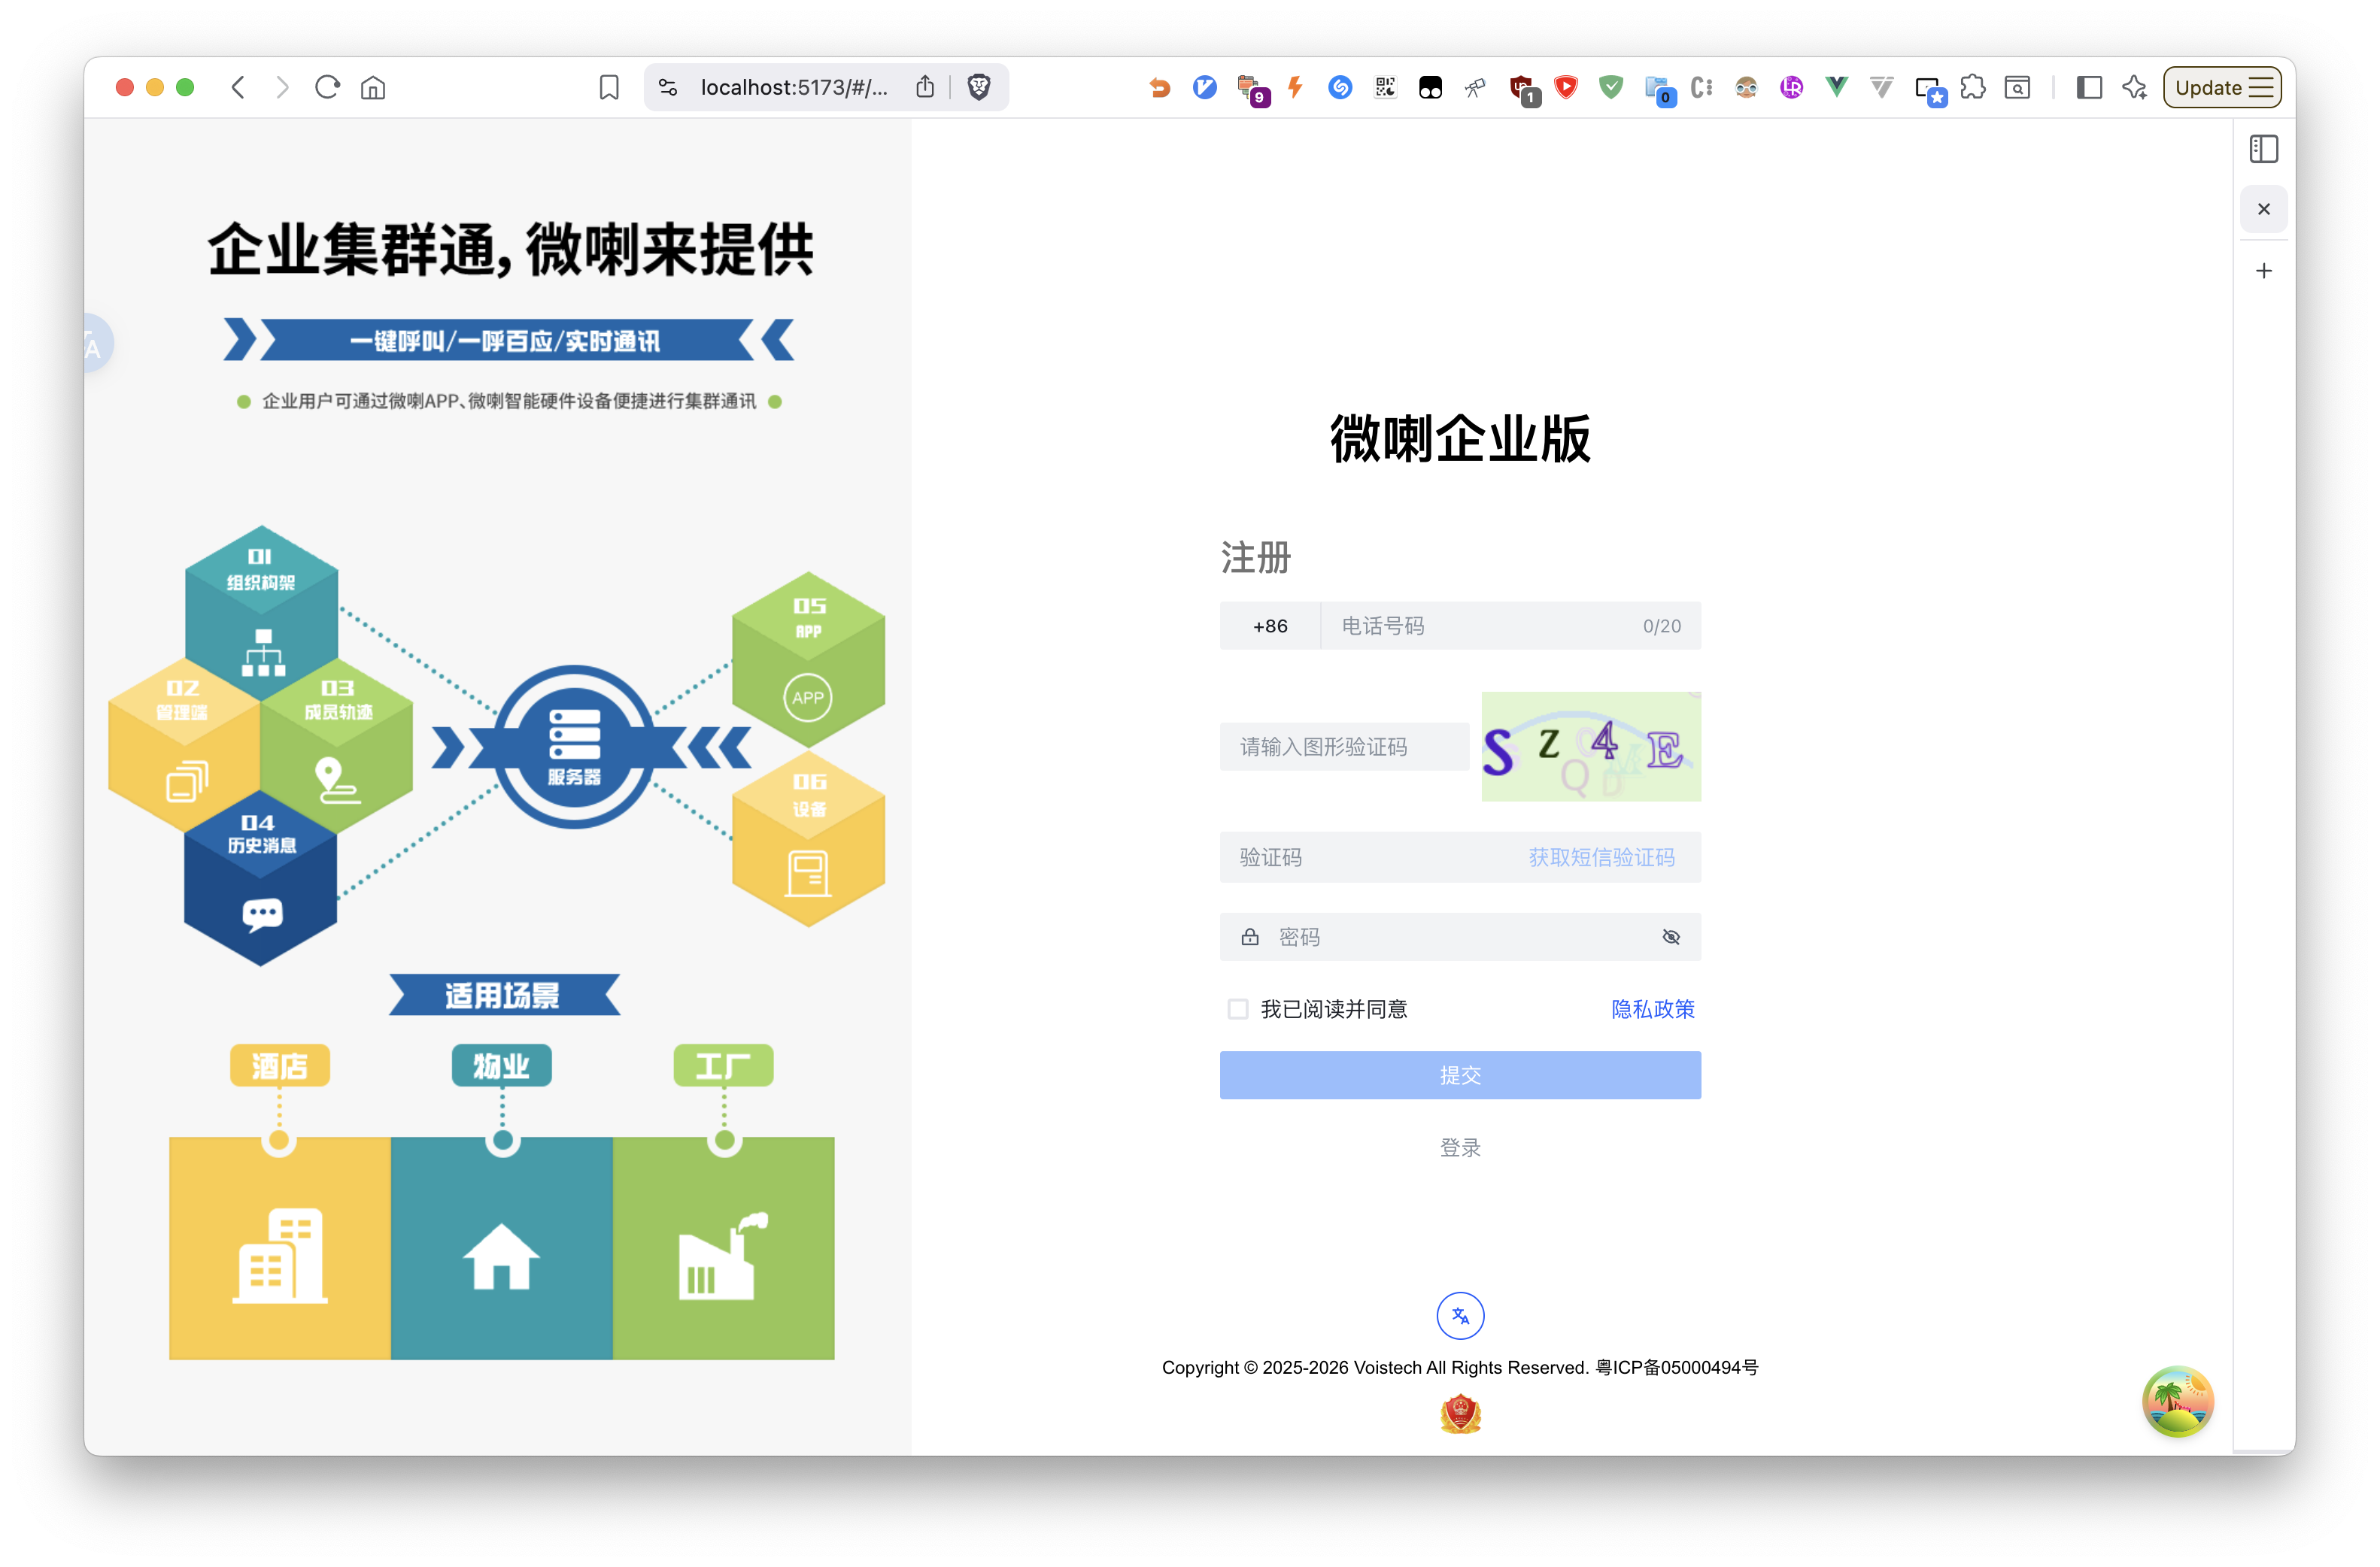Open the blue Shazam extension

1340,88
